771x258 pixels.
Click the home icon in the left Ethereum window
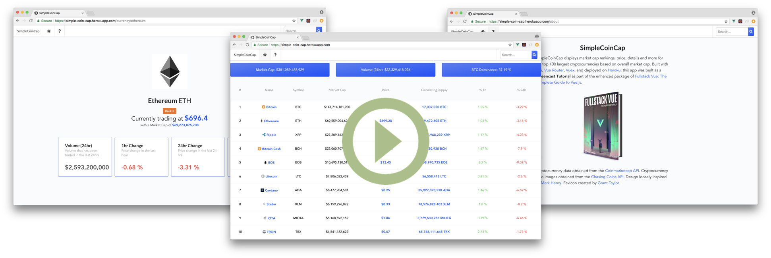pos(49,31)
